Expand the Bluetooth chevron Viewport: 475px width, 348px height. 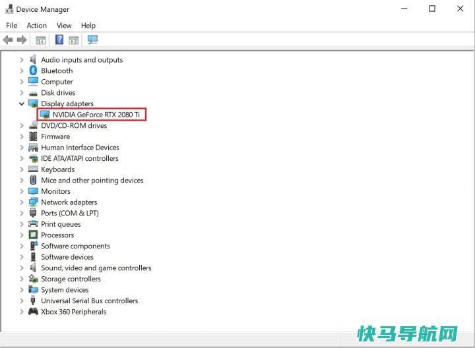tap(22, 71)
